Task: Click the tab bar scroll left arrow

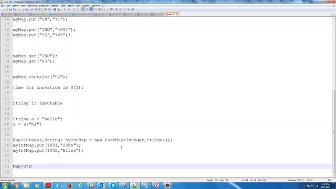Action: pyautogui.click(x=331, y=14)
